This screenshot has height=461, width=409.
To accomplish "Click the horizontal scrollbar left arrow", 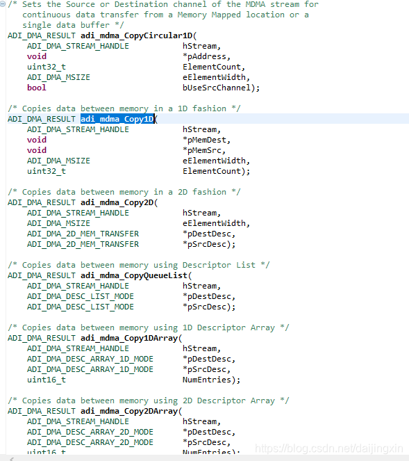I will [11, 459].
